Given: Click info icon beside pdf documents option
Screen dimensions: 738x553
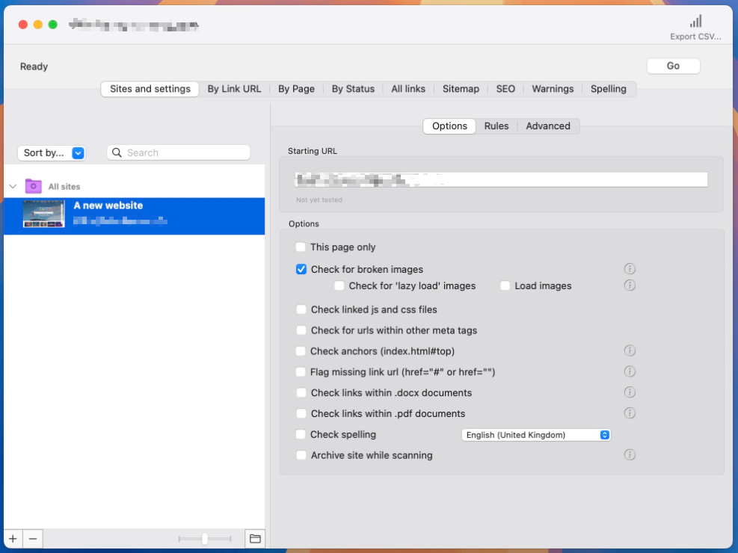Looking at the screenshot, I should click(630, 413).
